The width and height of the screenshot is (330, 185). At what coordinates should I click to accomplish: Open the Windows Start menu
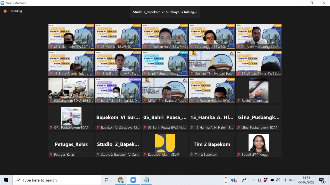click(6, 180)
